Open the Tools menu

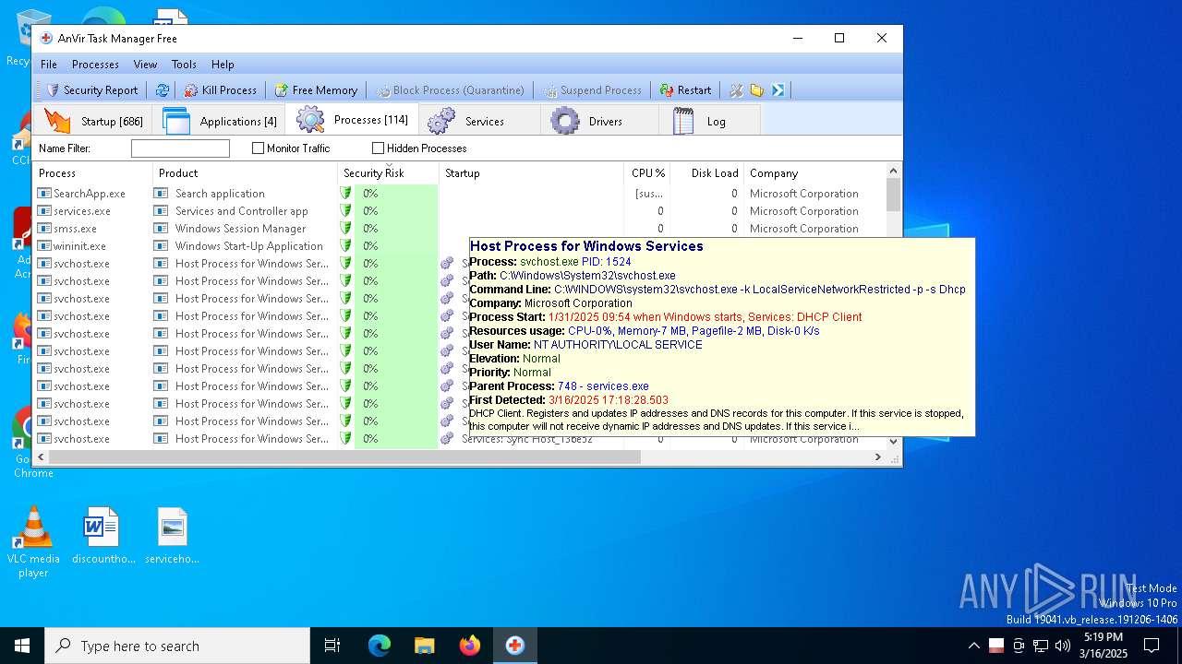click(x=184, y=65)
